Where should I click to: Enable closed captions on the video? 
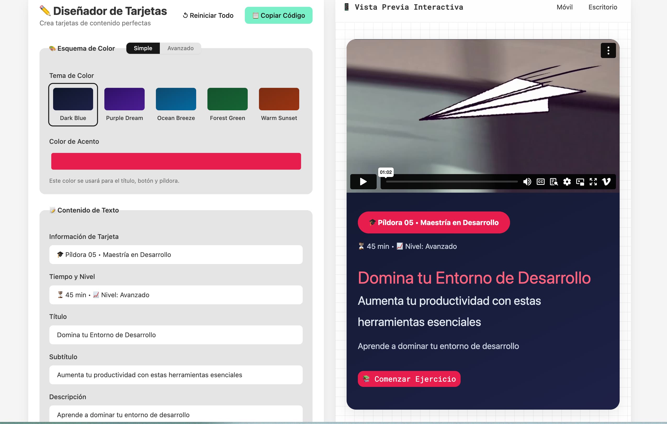coord(540,182)
